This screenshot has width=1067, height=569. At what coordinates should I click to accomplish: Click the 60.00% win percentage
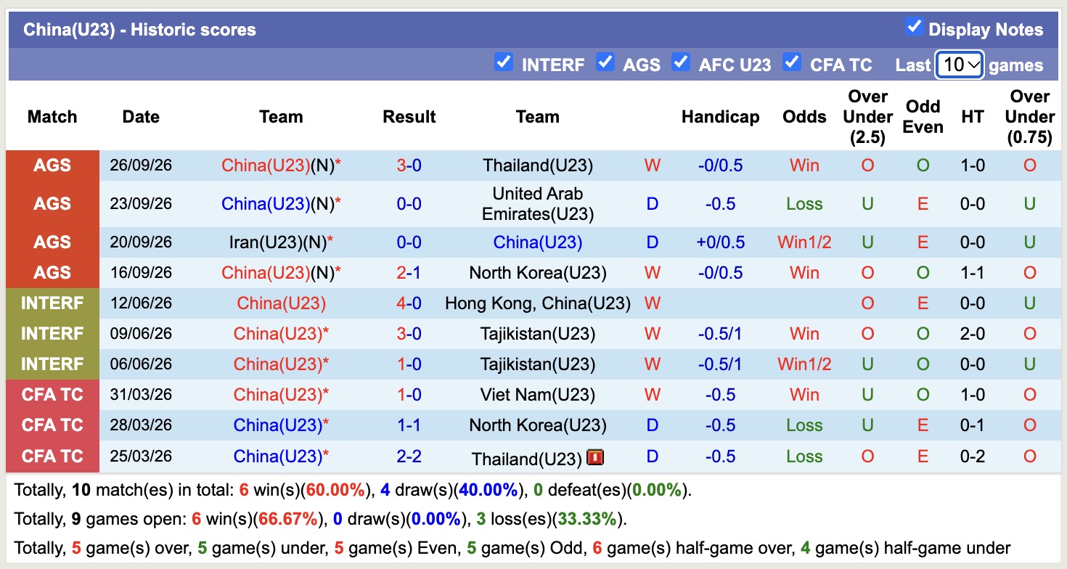coord(335,490)
